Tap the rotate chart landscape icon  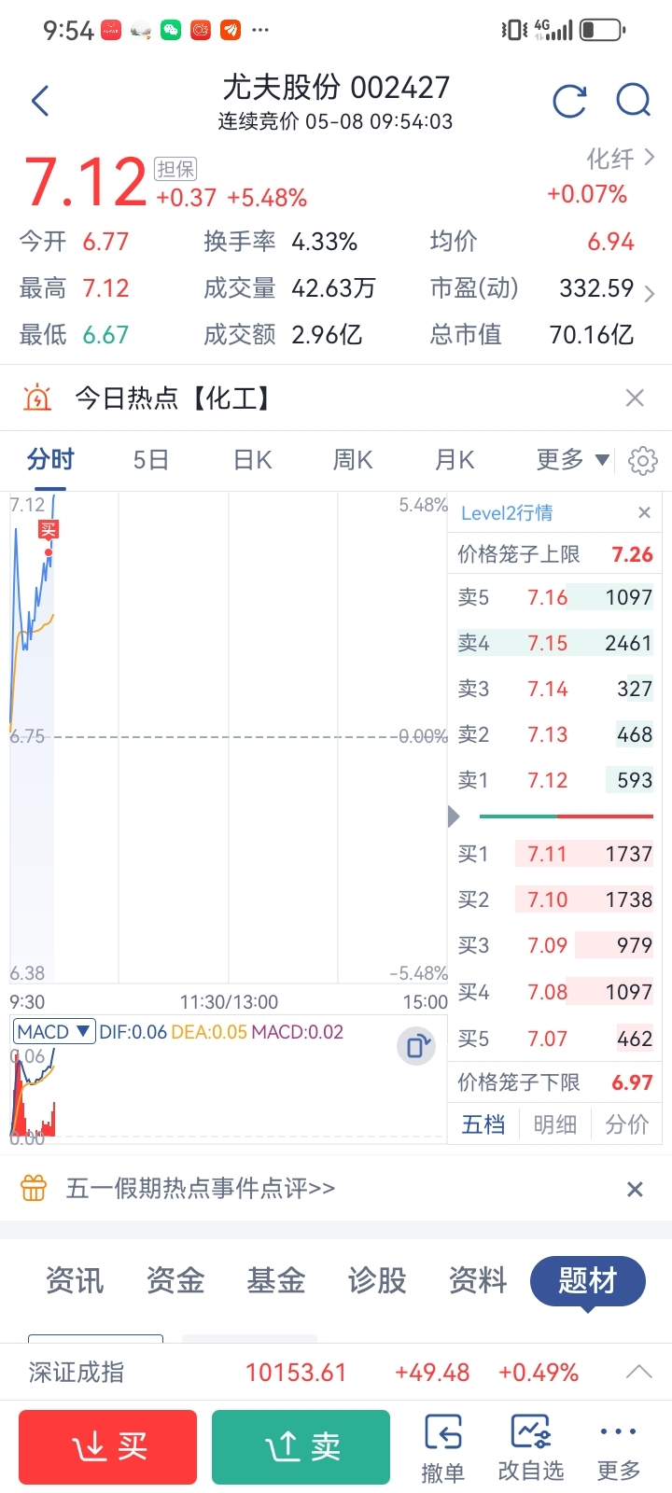coord(416,1046)
